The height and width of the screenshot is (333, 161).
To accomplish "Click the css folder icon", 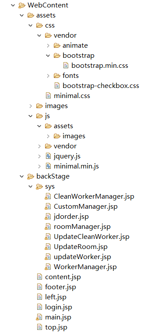I will point(40,25).
